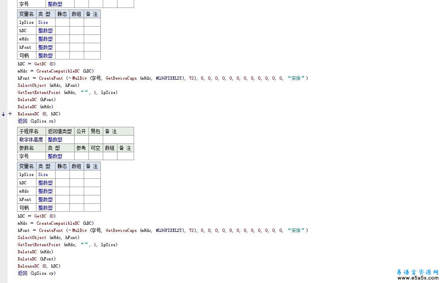The image size is (442, 283).
Task: Click GetTextExtentPoint line in the 取字体高度 subroutine
Action: [68, 245]
